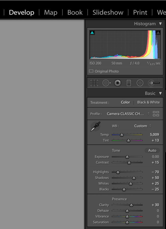
Task: Click the Vibrance value 0
Action: (x=158, y=216)
